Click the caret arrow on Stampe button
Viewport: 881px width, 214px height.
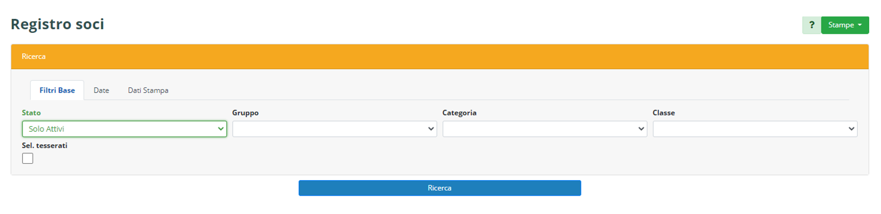(860, 25)
